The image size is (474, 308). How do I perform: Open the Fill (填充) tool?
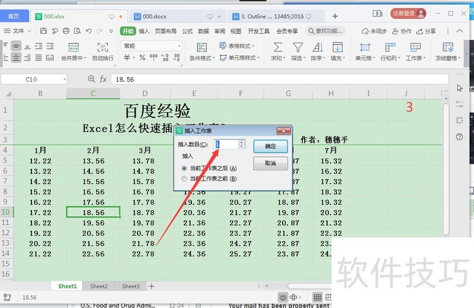pos(337,52)
